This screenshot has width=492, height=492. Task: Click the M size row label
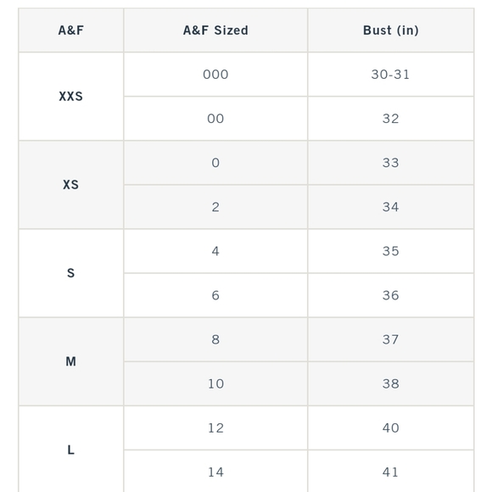[71, 361]
